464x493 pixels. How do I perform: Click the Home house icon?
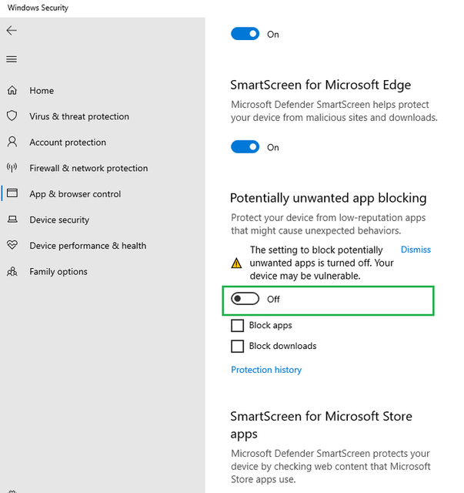[12, 90]
